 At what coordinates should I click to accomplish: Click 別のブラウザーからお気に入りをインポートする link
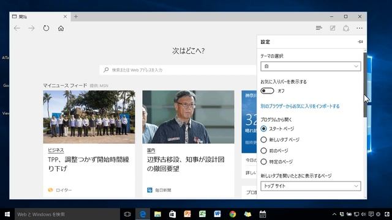coord(300,106)
